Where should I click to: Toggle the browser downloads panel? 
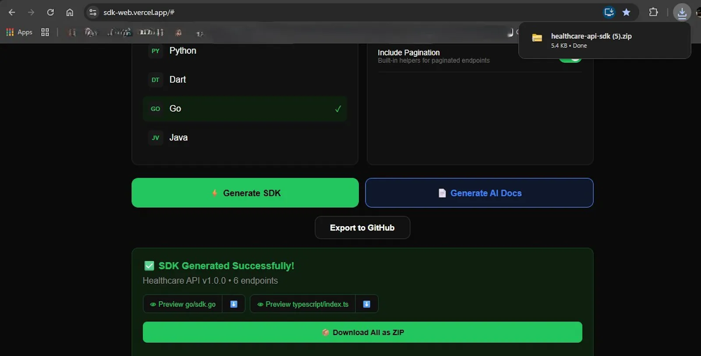[682, 13]
